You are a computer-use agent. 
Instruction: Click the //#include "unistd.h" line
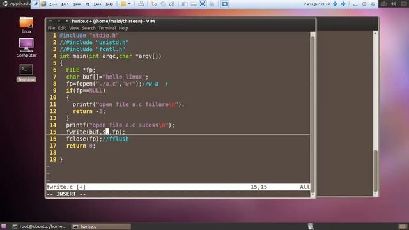pos(94,42)
